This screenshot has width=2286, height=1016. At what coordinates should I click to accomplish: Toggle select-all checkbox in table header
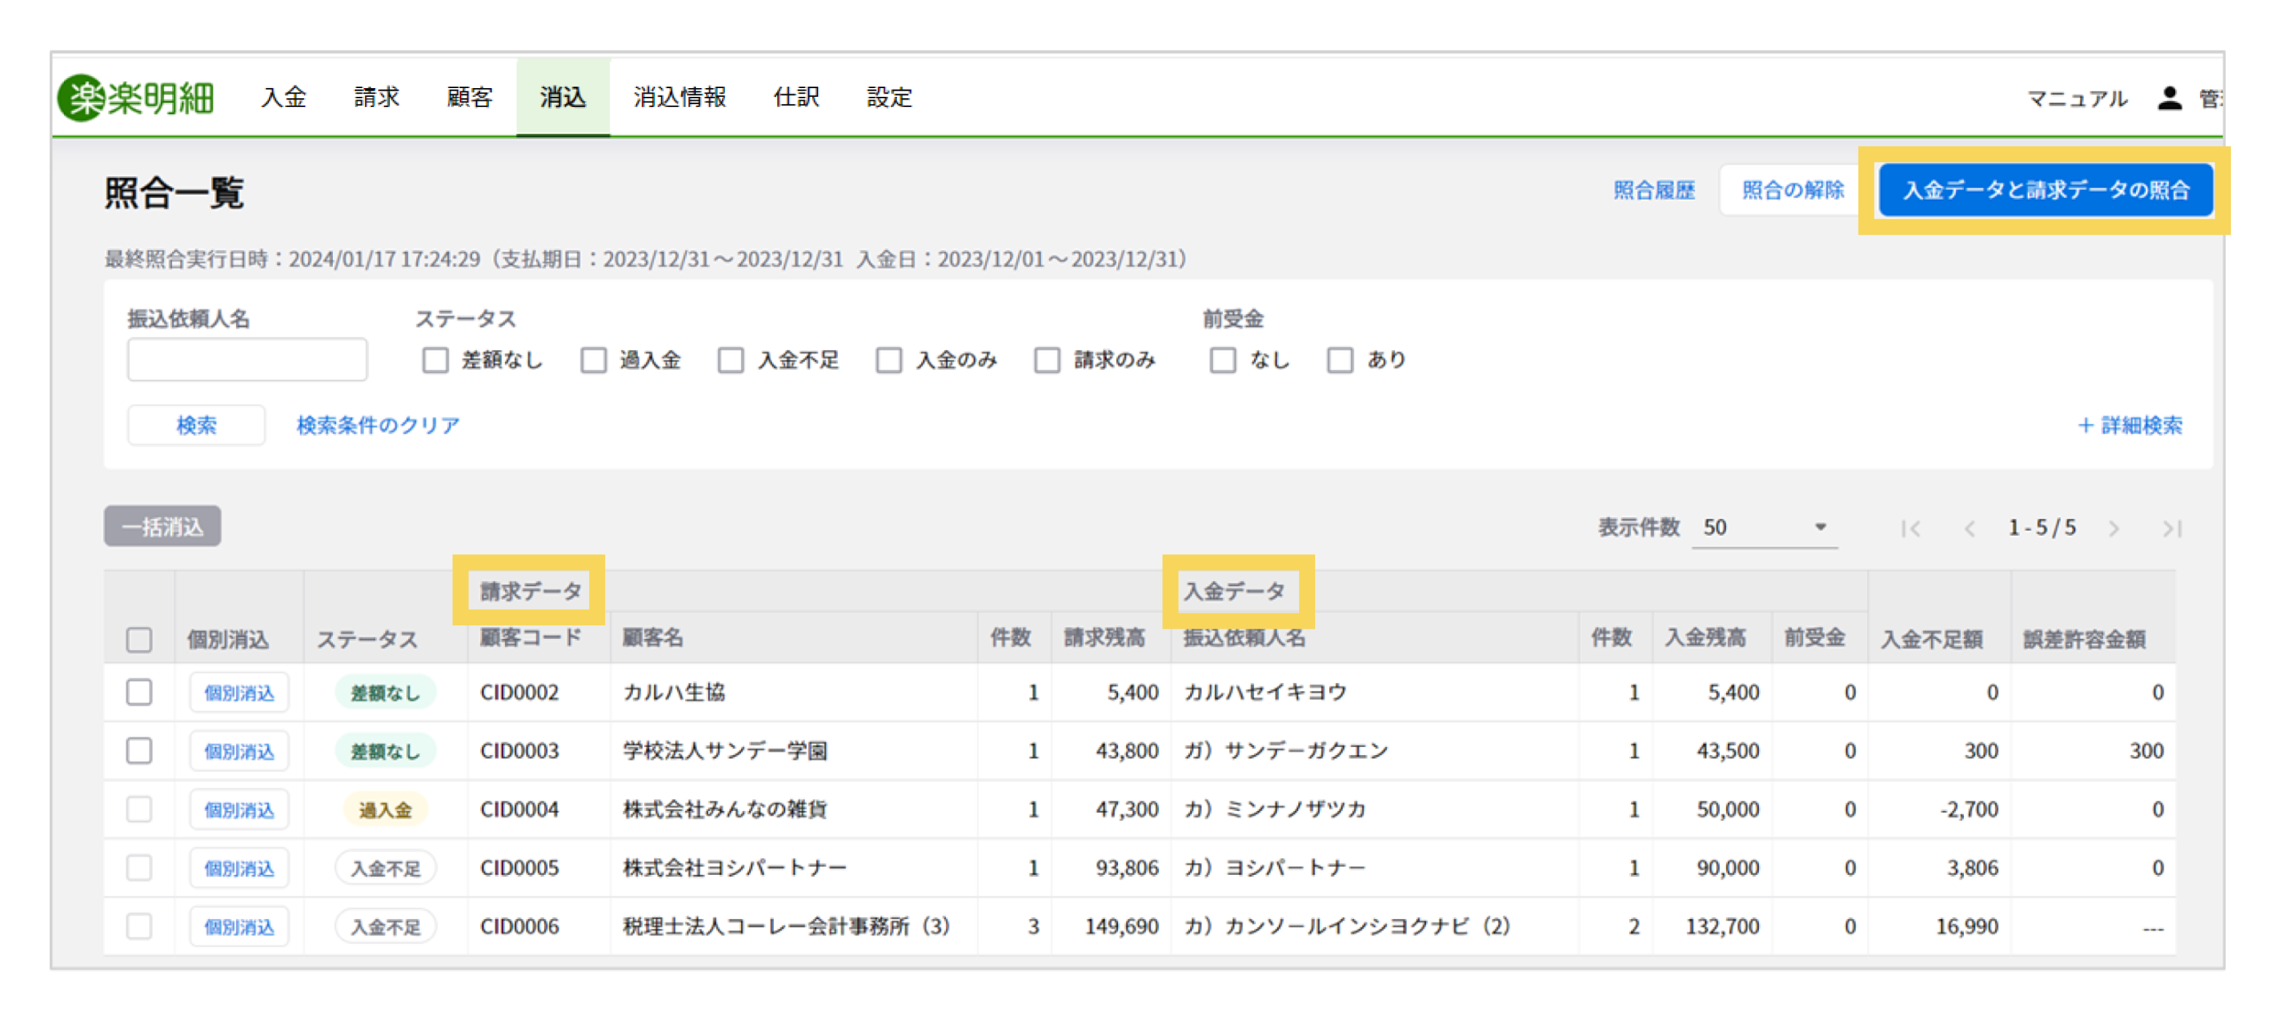[x=139, y=639]
